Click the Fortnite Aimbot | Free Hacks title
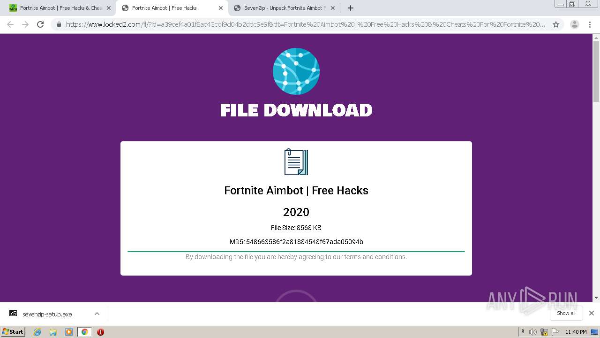This screenshot has width=600, height=338. point(296,191)
